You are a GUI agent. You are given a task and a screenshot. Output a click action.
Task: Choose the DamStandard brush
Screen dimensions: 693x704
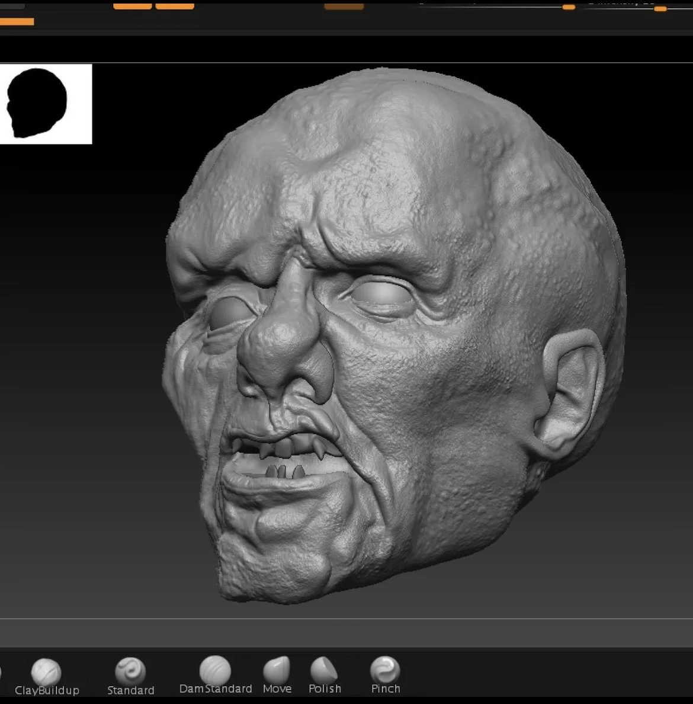click(216, 676)
